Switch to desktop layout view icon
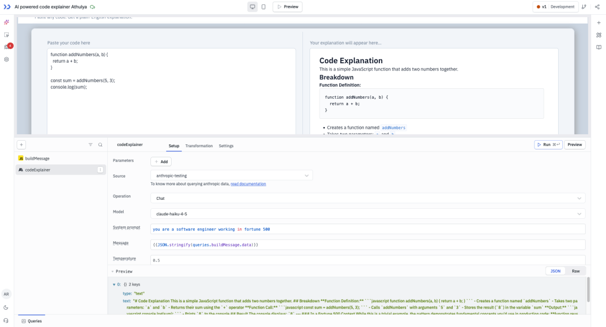 tap(252, 7)
